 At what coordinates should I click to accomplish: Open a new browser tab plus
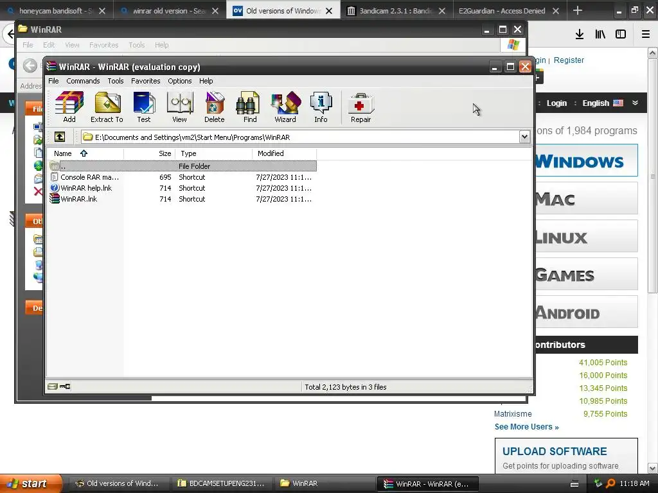578,10
